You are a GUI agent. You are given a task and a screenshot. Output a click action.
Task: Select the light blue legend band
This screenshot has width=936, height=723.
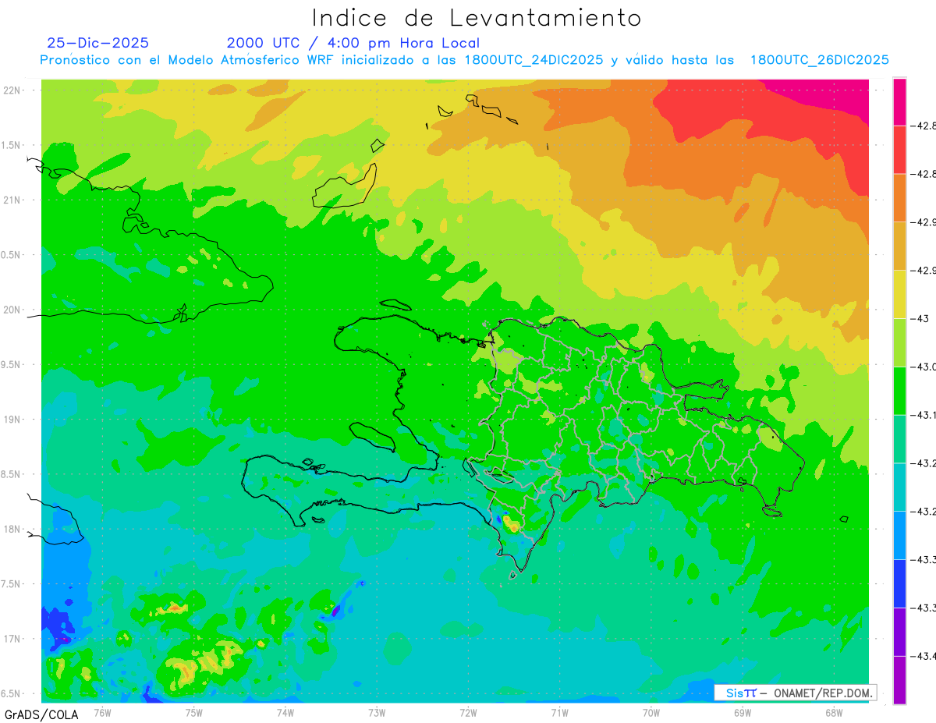click(x=899, y=535)
